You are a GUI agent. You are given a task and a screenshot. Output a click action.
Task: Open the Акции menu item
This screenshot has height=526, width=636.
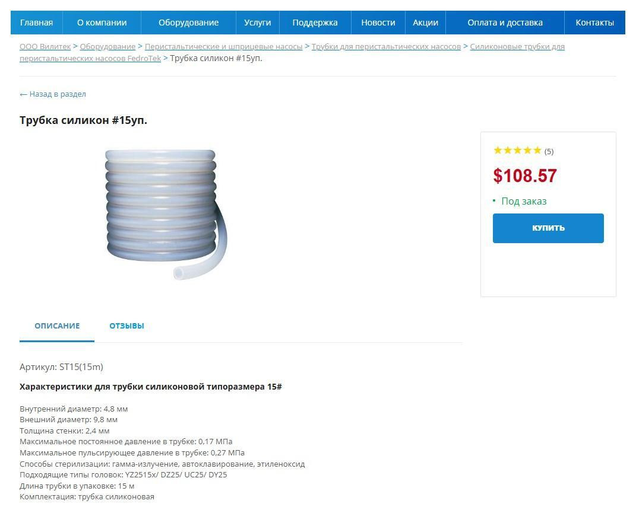[426, 23]
